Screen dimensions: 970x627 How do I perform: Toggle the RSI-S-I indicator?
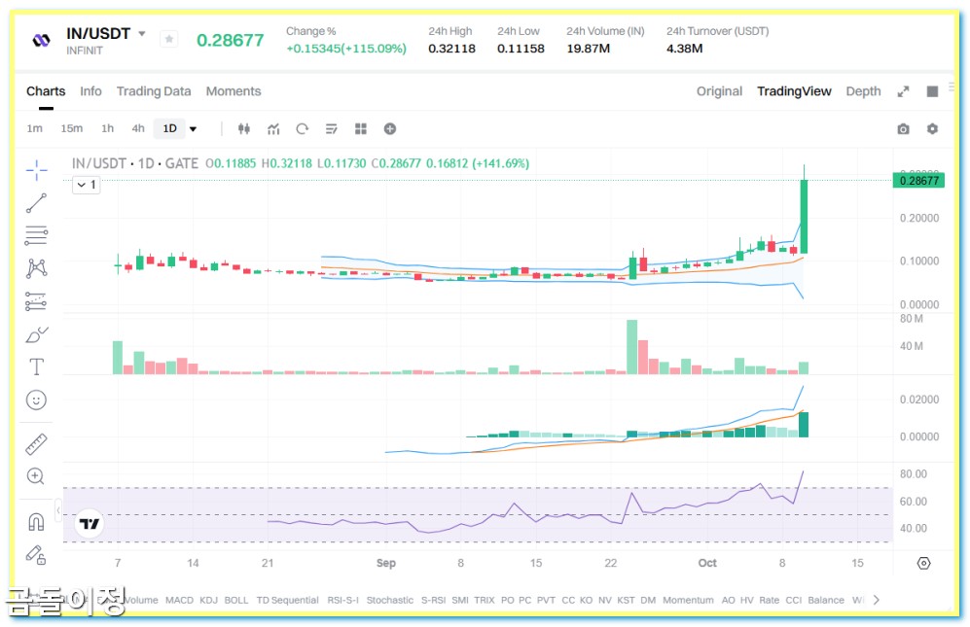click(x=342, y=600)
